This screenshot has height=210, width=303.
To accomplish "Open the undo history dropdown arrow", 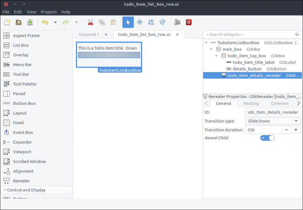I will [x=55, y=22].
